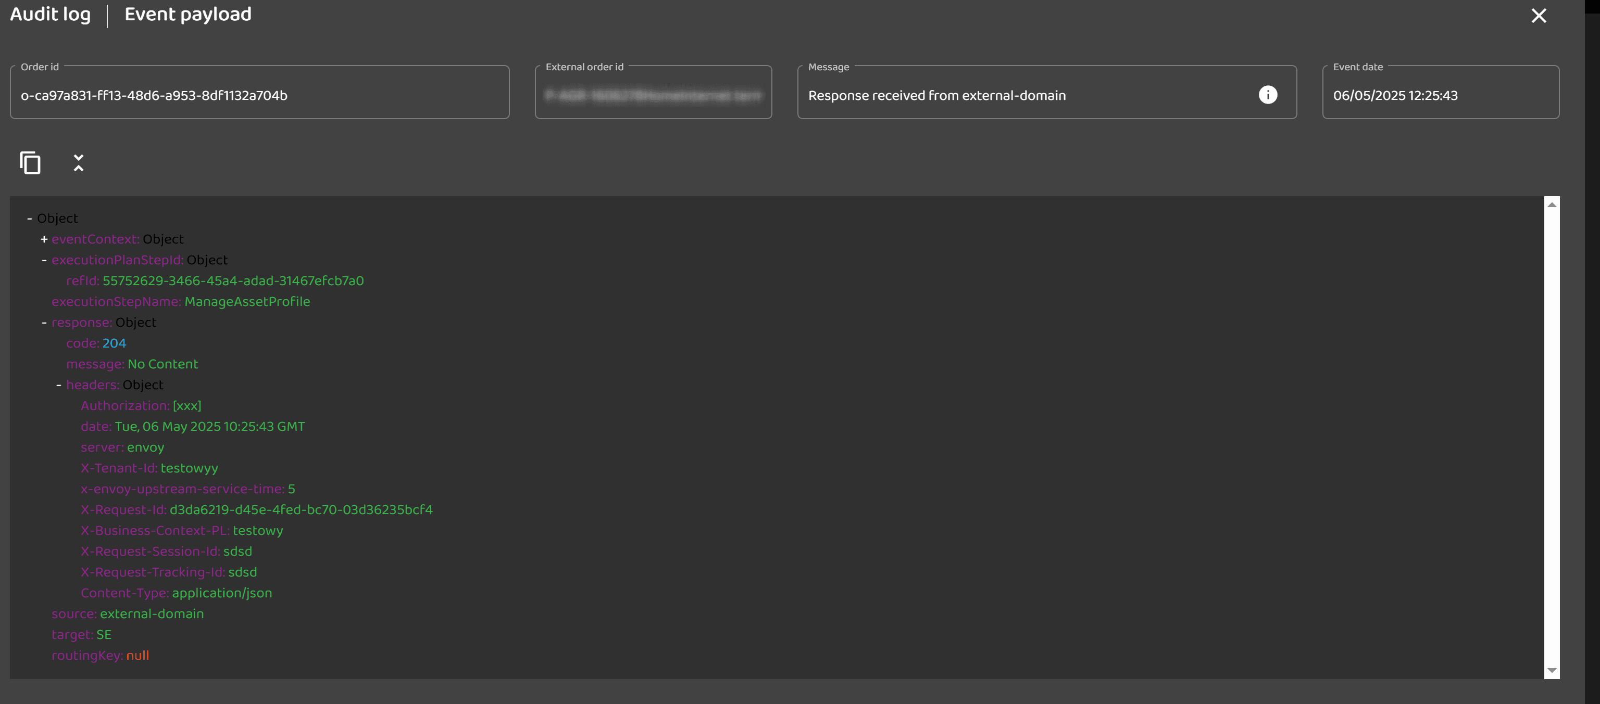Image resolution: width=1600 pixels, height=704 pixels.
Task: Close the Event payload dialog
Action: point(1538,16)
